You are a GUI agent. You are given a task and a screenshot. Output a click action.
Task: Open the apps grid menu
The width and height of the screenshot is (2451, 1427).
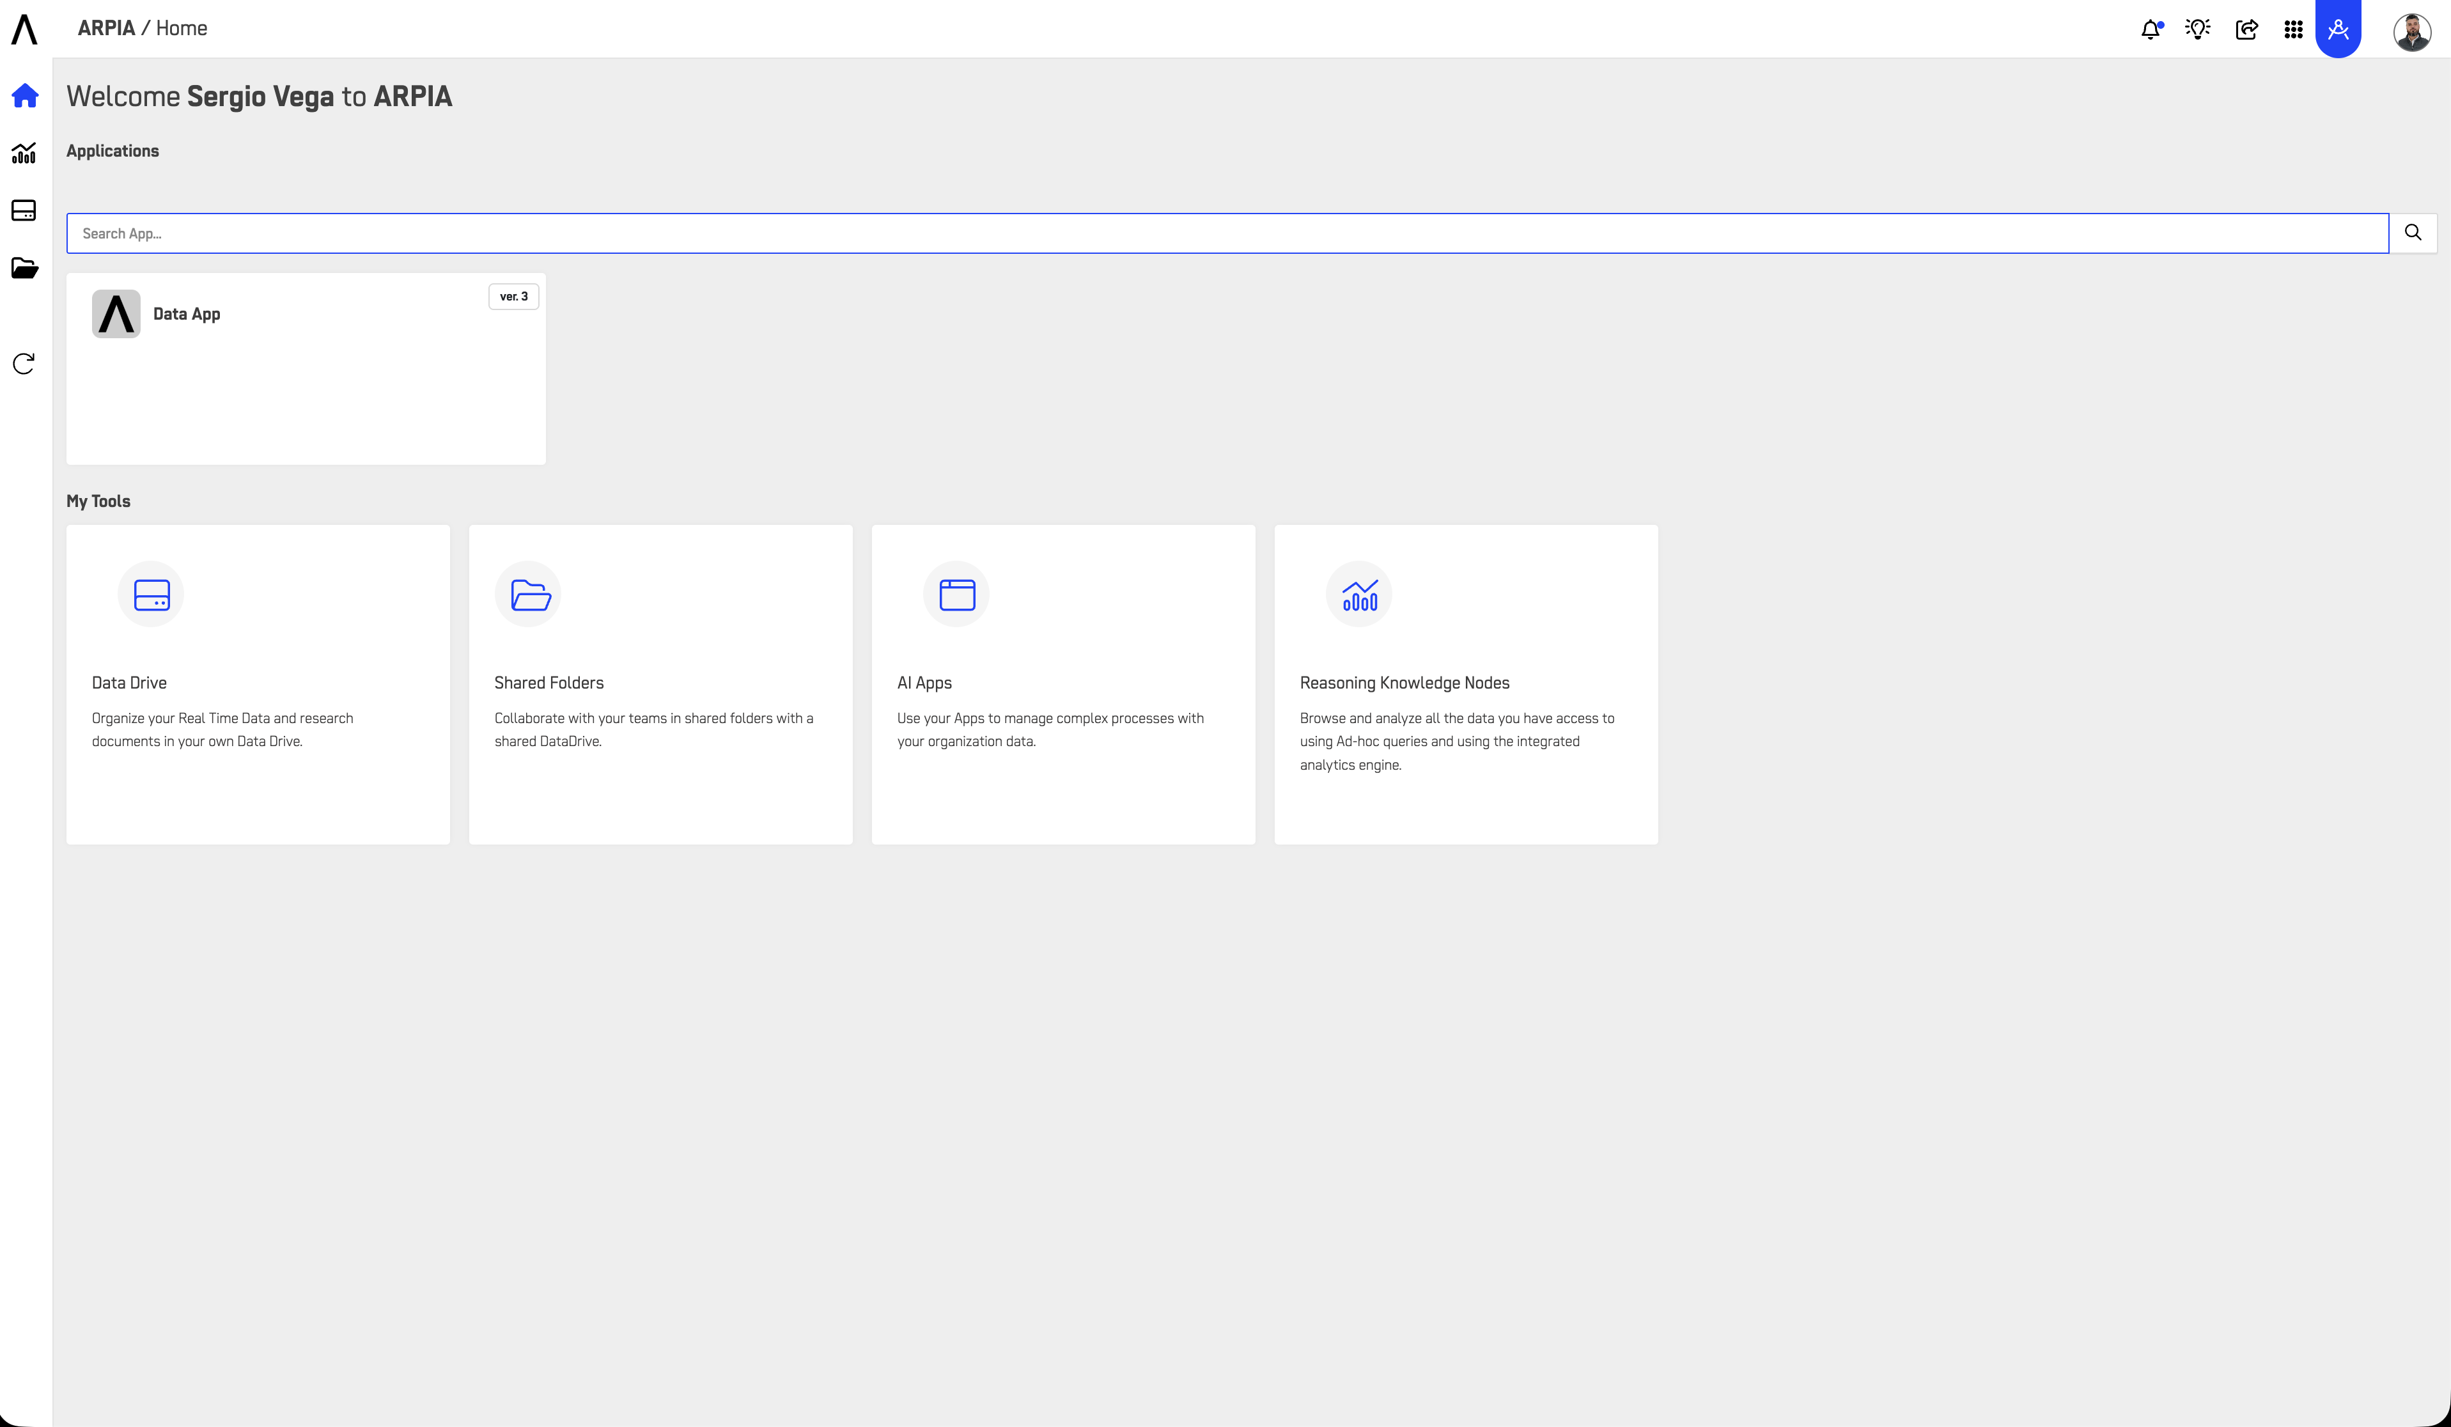[2294, 29]
